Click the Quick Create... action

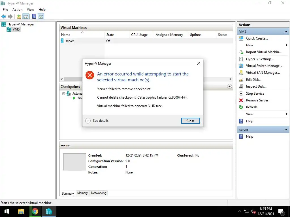click(257, 38)
